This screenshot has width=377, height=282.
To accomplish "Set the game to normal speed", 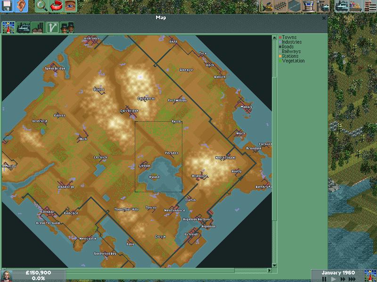I will (333, 279).
